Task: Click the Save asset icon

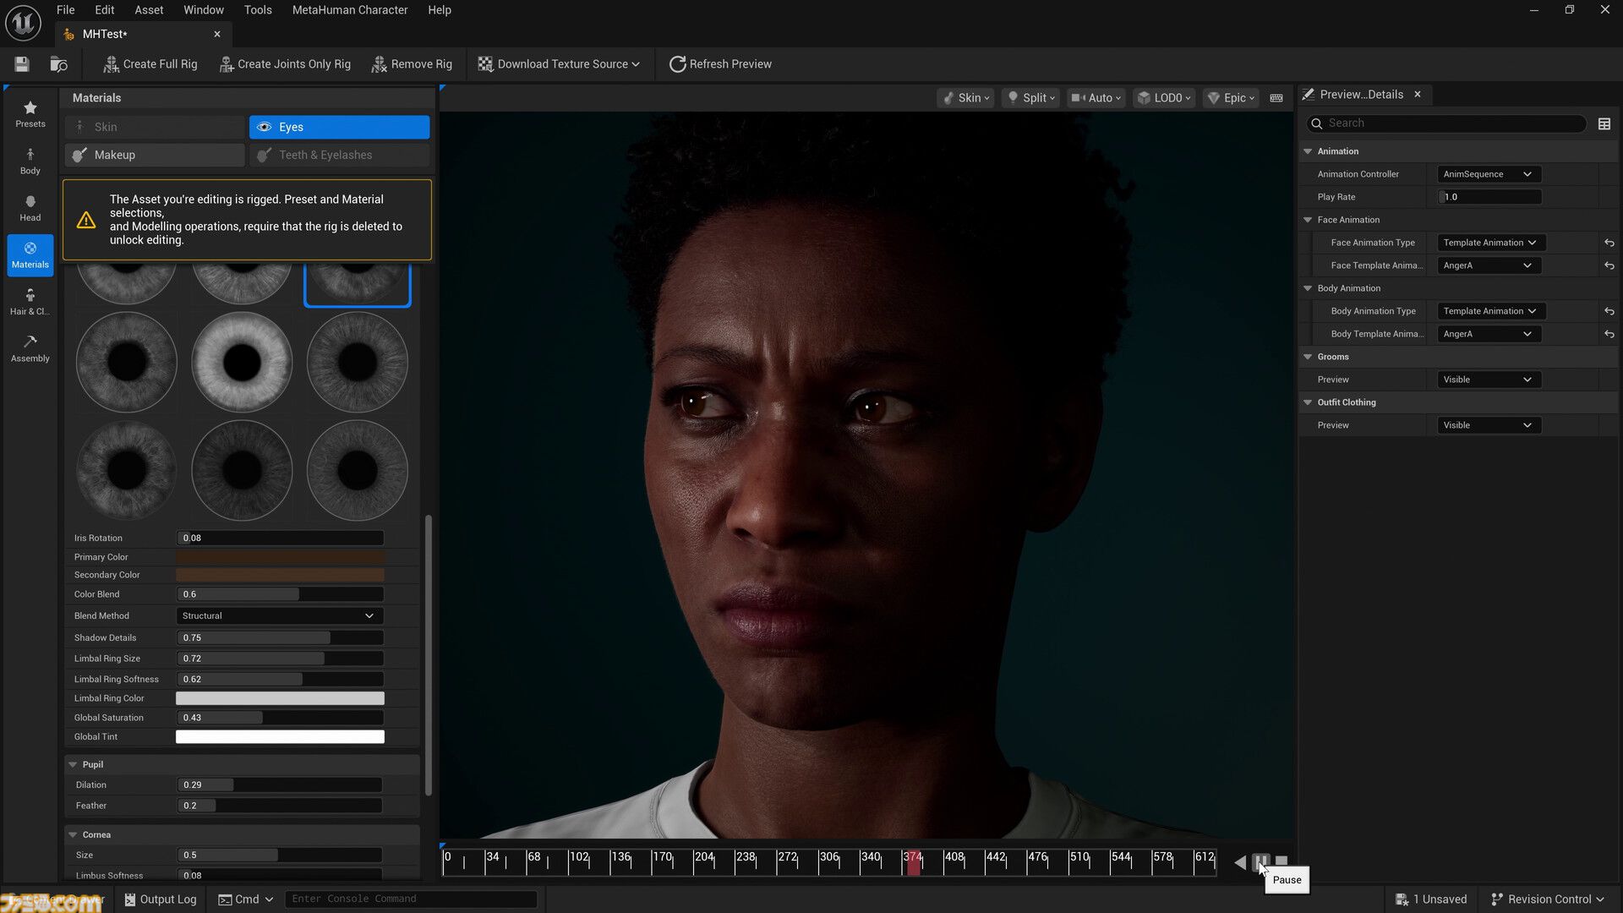Action: [22, 64]
